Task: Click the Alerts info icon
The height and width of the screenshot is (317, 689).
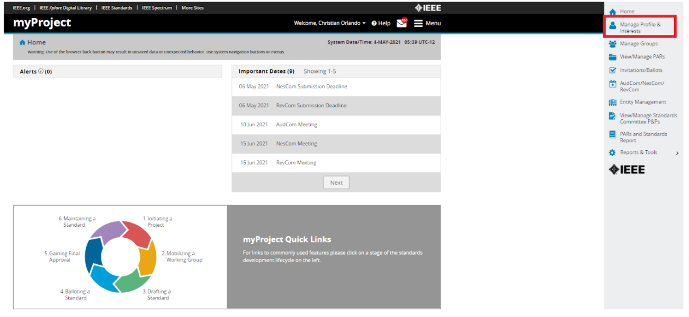Action: point(41,71)
